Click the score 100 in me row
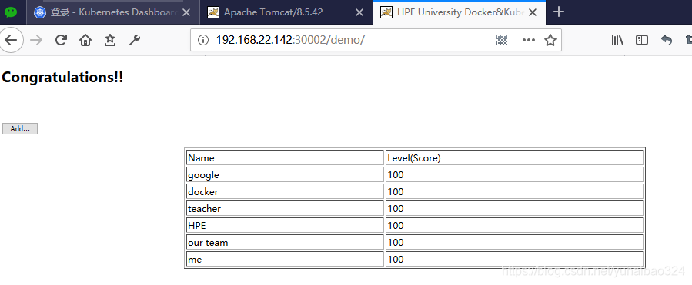This screenshot has width=692, height=285. coord(515,259)
